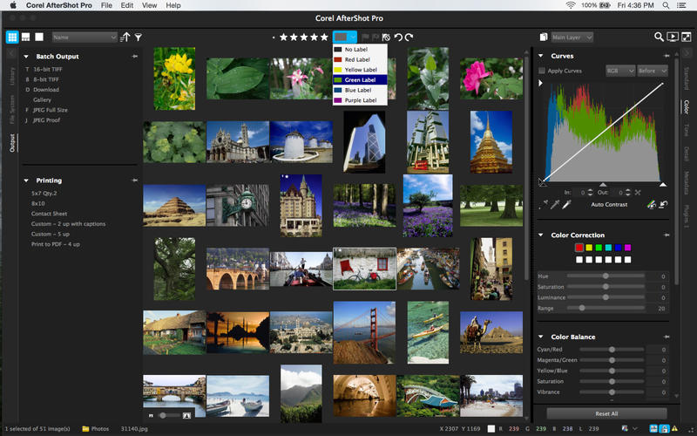Open the RGB channel dropdown

[619, 71]
